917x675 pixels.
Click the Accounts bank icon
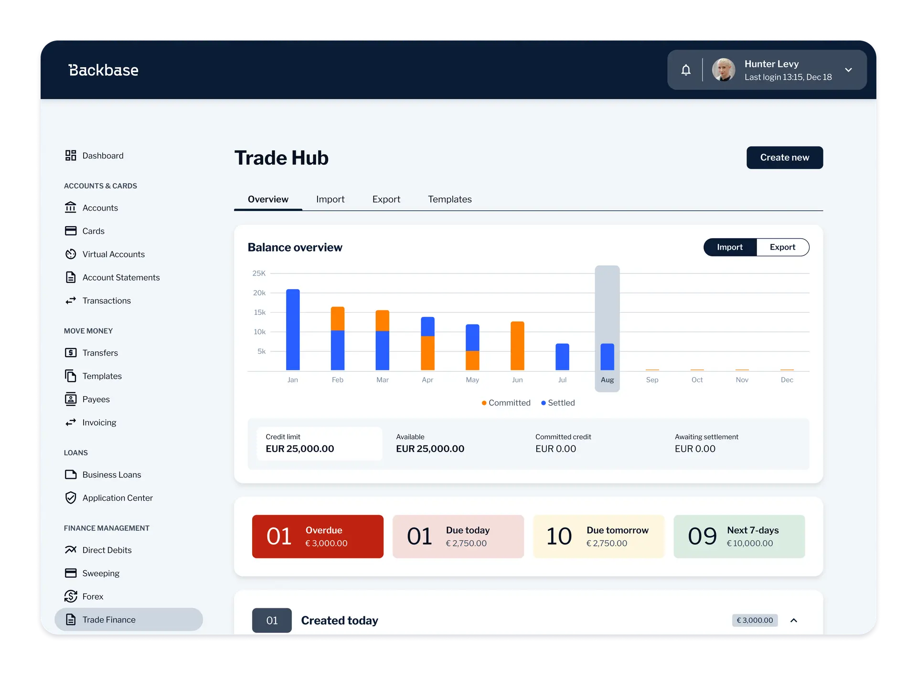point(71,208)
